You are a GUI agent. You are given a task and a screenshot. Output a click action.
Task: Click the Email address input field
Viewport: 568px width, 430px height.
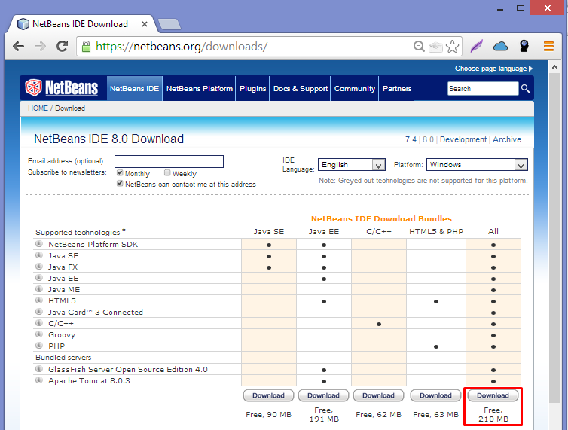(169, 162)
